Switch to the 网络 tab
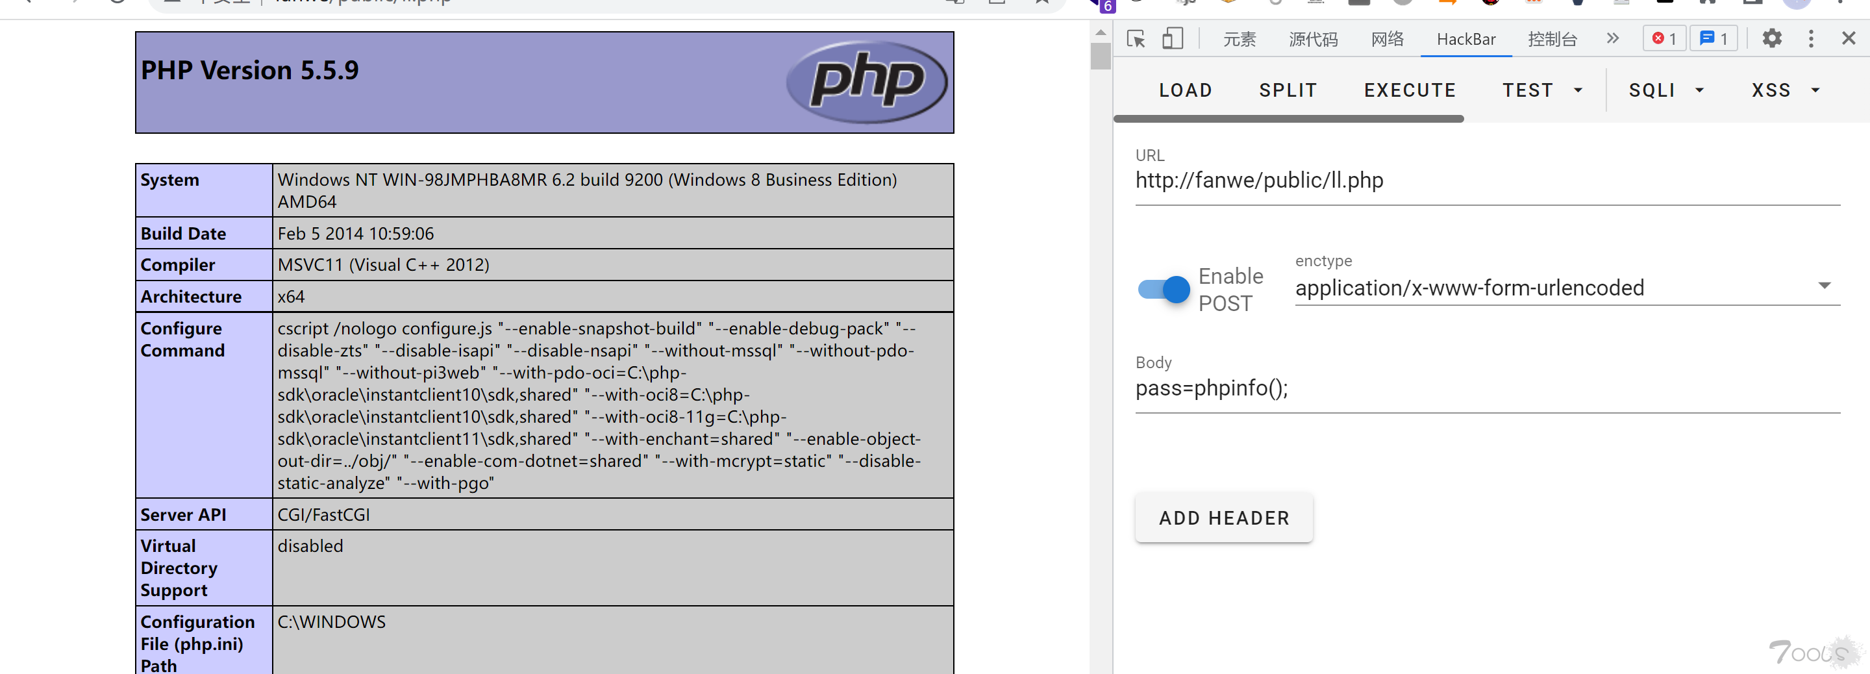Viewport: 1870px width, 674px height. point(1388,39)
